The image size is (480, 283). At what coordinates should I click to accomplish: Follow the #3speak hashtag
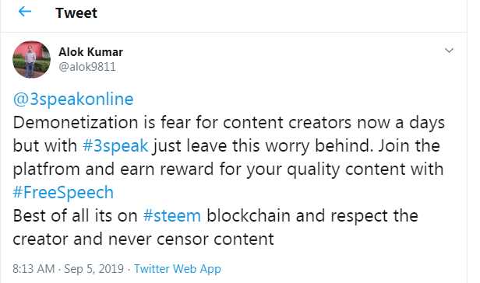(115, 145)
